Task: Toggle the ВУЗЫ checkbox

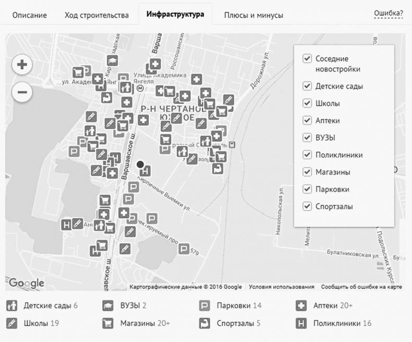Action: tap(307, 138)
